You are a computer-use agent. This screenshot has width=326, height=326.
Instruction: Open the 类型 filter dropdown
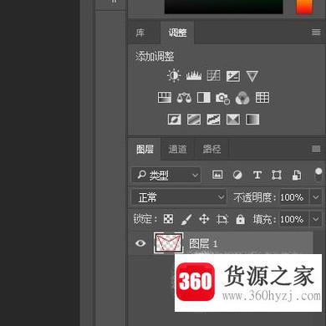[x=166, y=175]
